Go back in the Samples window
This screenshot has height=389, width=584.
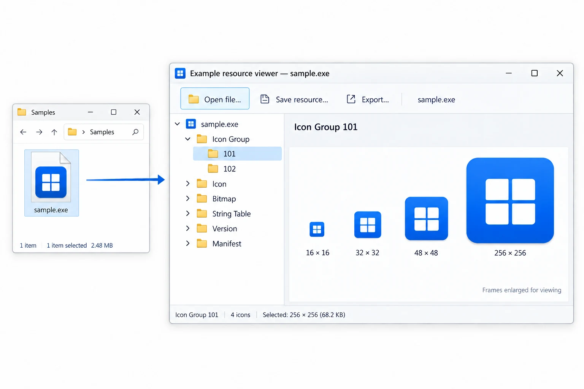[x=23, y=132]
